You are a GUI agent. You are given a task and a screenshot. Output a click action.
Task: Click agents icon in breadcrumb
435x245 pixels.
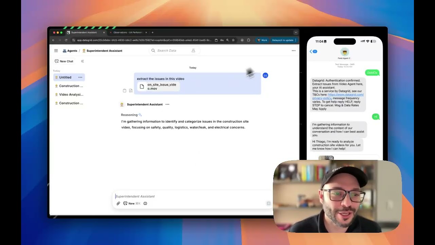(65, 51)
